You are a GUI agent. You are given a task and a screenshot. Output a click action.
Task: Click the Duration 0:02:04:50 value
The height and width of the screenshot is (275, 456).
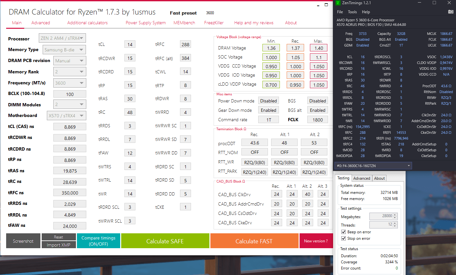pos(389,256)
